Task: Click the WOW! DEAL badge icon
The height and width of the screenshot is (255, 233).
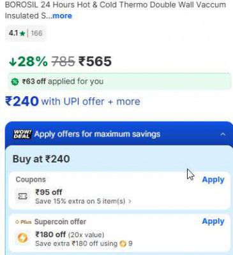Action: (x=22, y=134)
